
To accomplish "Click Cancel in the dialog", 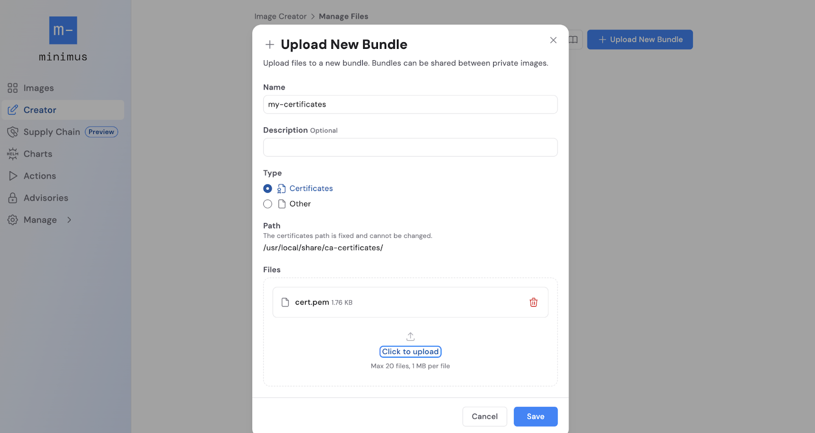I will pyautogui.click(x=484, y=417).
